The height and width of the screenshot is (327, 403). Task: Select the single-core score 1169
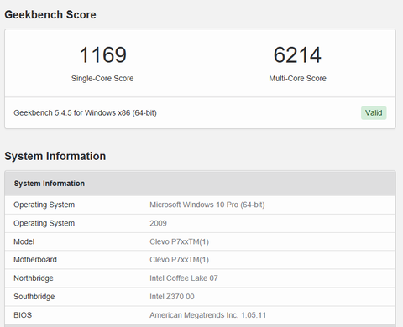102,54
